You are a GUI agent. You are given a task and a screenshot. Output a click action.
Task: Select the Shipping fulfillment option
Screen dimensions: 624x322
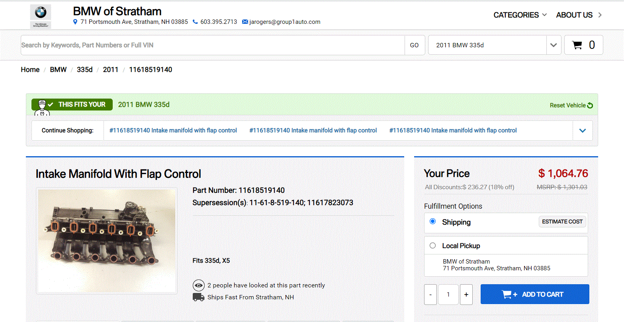click(433, 221)
